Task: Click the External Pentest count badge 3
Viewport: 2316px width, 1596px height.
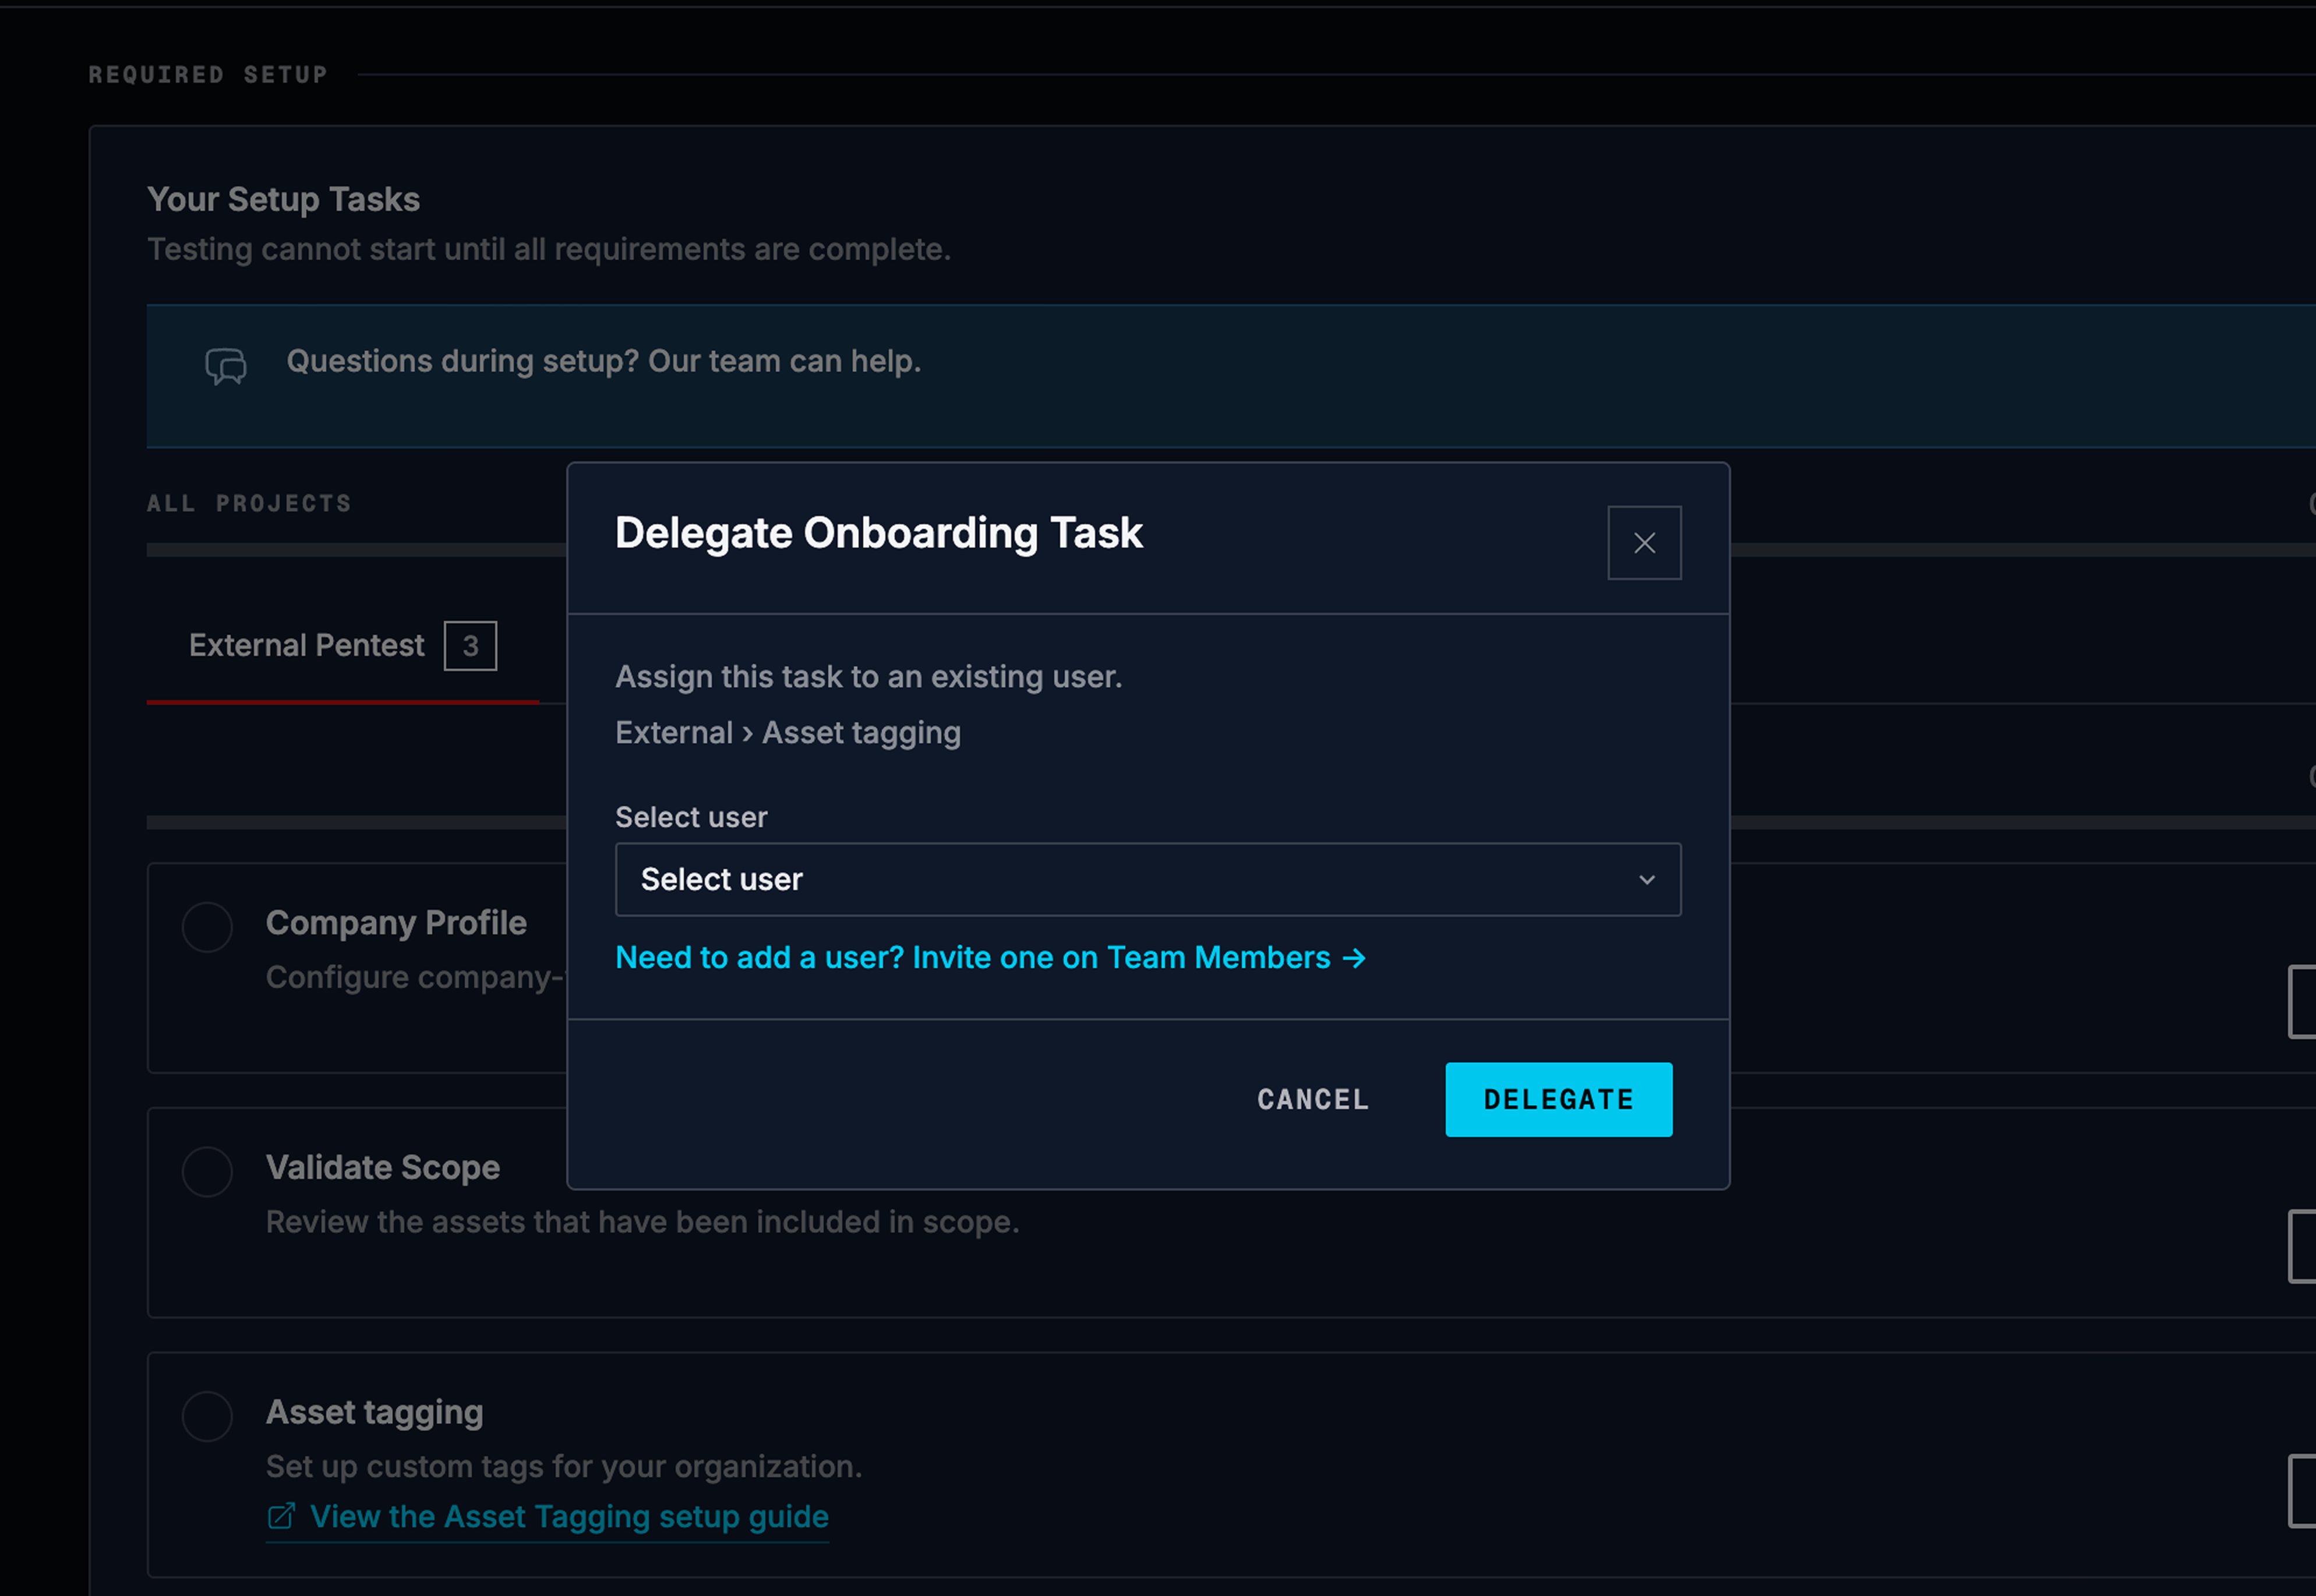Action: 470,646
